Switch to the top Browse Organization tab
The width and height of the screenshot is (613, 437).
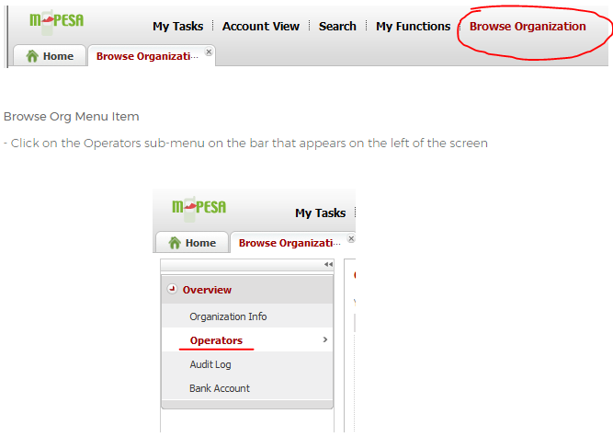coord(147,56)
